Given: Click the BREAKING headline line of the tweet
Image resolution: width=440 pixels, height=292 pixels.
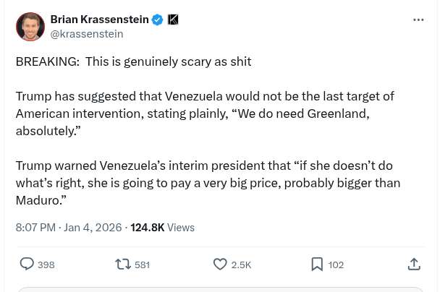Looking at the screenshot, I should pyautogui.click(x=134, y=61).
